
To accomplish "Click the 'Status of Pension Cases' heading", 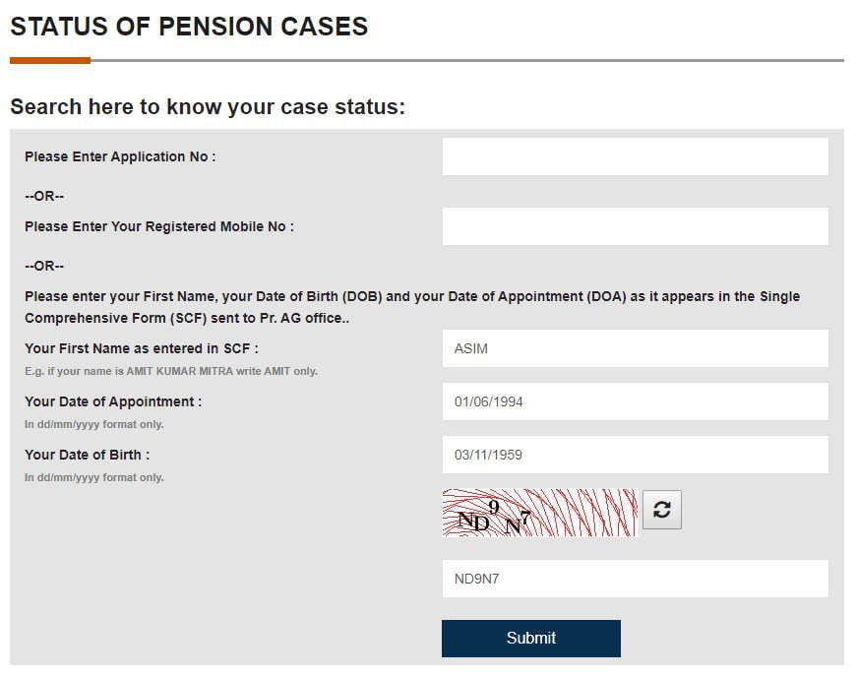I will click(190, 27).
